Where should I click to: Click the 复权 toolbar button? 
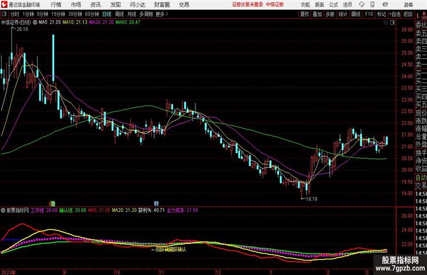[305, 14]
